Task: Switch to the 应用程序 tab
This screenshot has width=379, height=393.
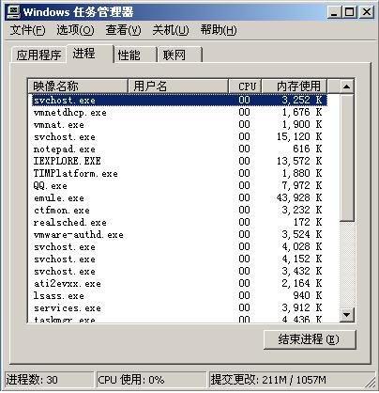Action: (38, 55)
